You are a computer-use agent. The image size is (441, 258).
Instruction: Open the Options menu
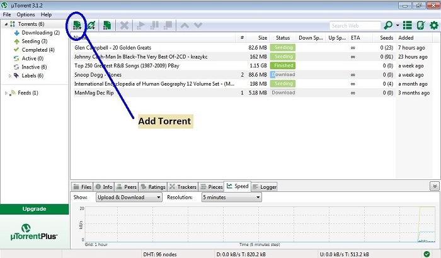point(26,14)
